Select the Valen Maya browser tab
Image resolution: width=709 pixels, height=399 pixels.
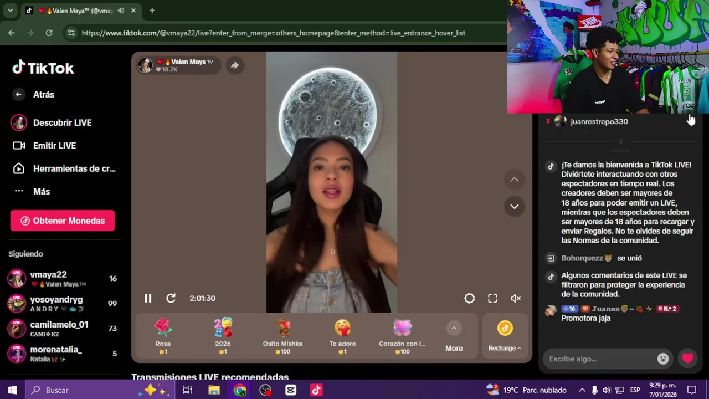pos(81,11)
